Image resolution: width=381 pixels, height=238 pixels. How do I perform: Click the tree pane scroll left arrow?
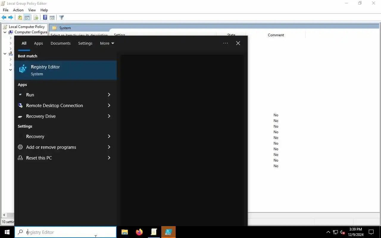click(4, 215)
